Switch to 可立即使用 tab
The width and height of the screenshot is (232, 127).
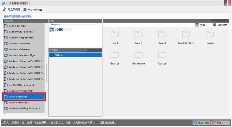pos(12,10)
